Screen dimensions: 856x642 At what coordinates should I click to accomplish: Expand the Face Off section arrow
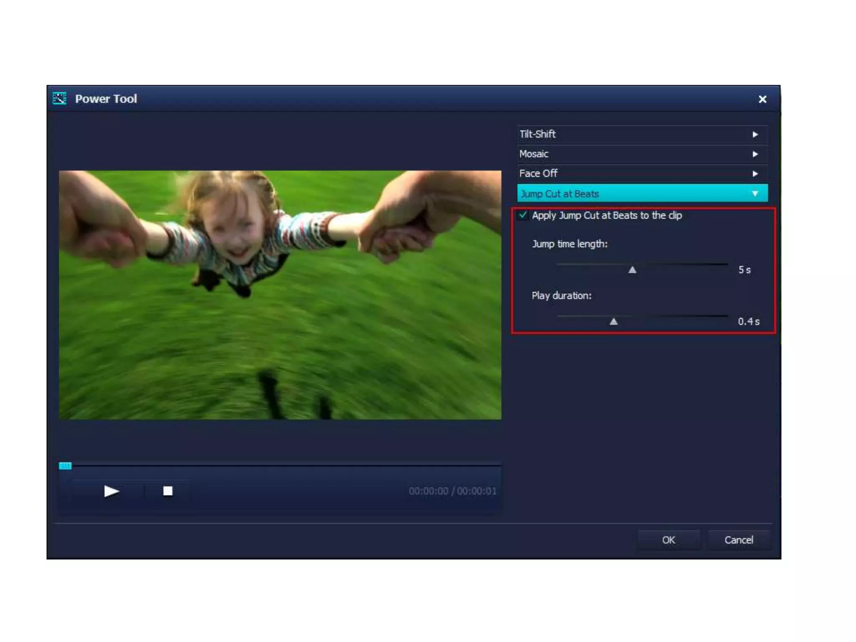coord(755,174)
